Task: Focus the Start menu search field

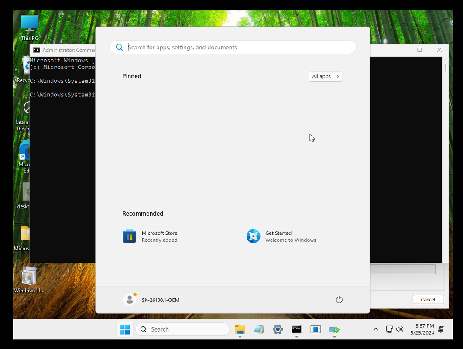Action: point(233,47)
